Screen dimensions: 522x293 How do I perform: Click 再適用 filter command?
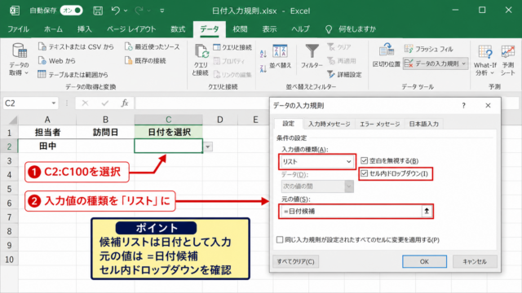[x=342, y=61]
